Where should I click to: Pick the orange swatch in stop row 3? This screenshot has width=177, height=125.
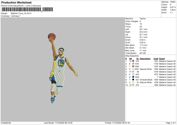pos(133,66)
